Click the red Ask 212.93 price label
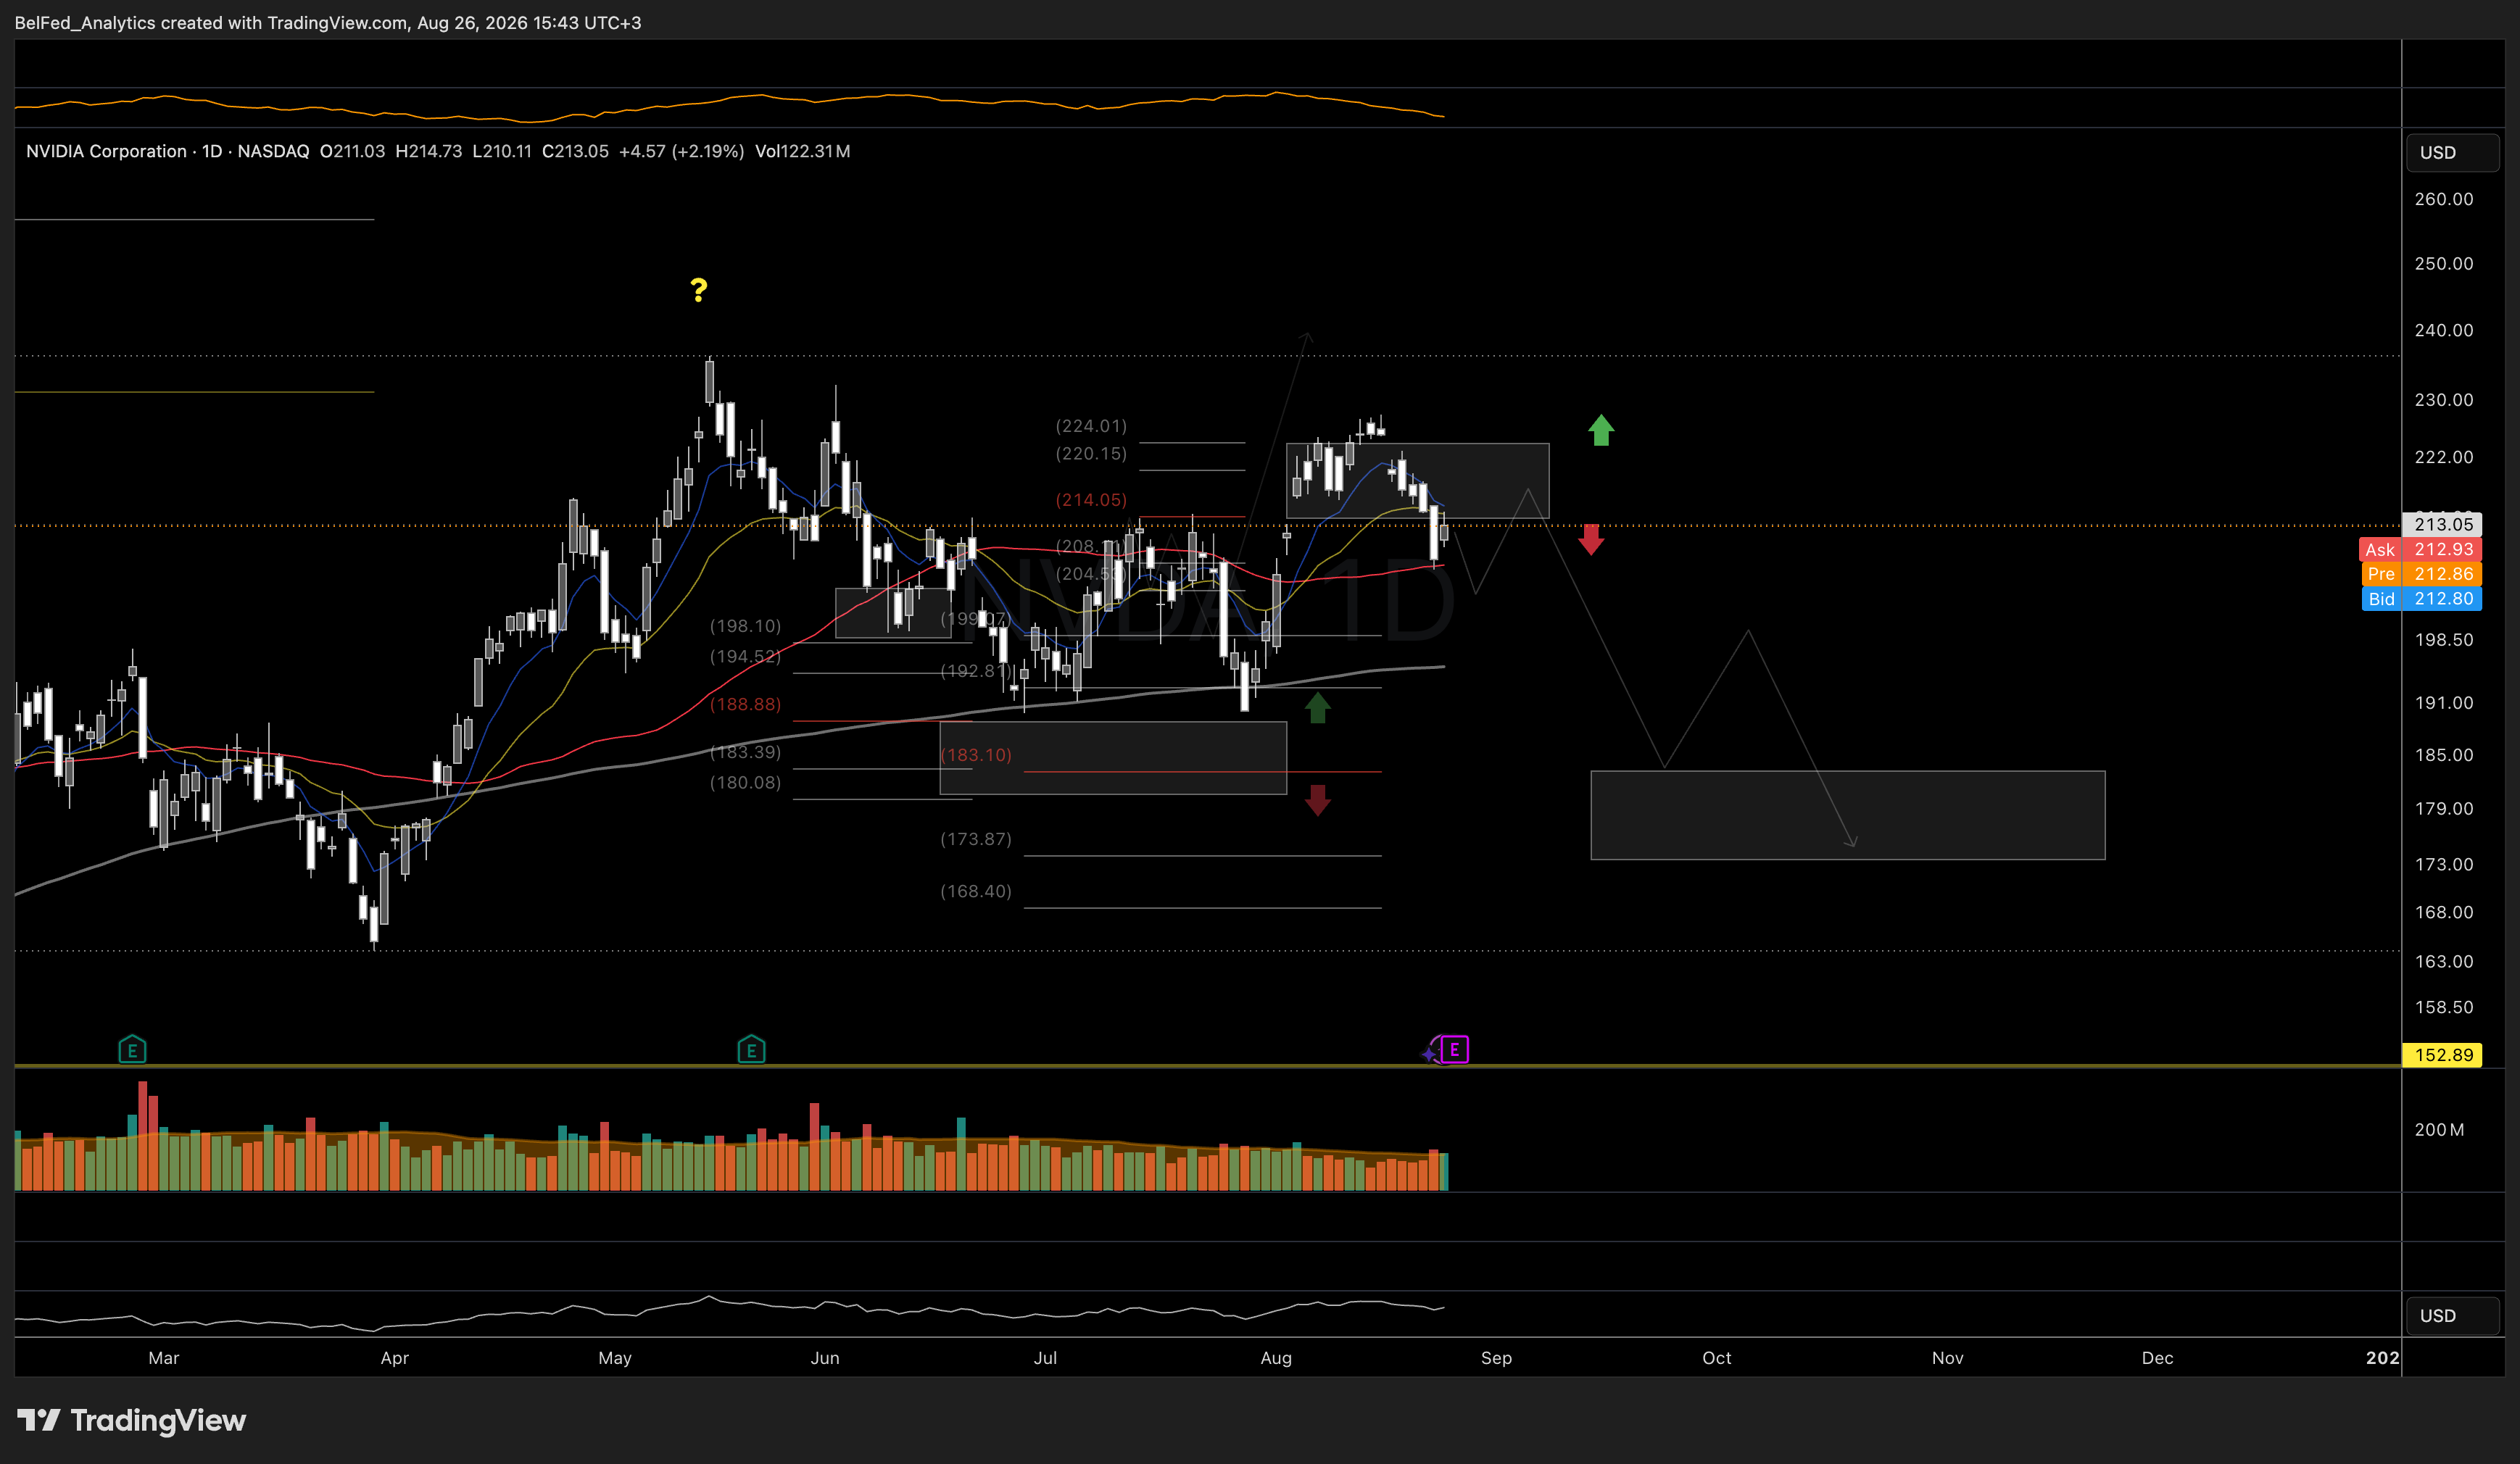 [2420, 549]
